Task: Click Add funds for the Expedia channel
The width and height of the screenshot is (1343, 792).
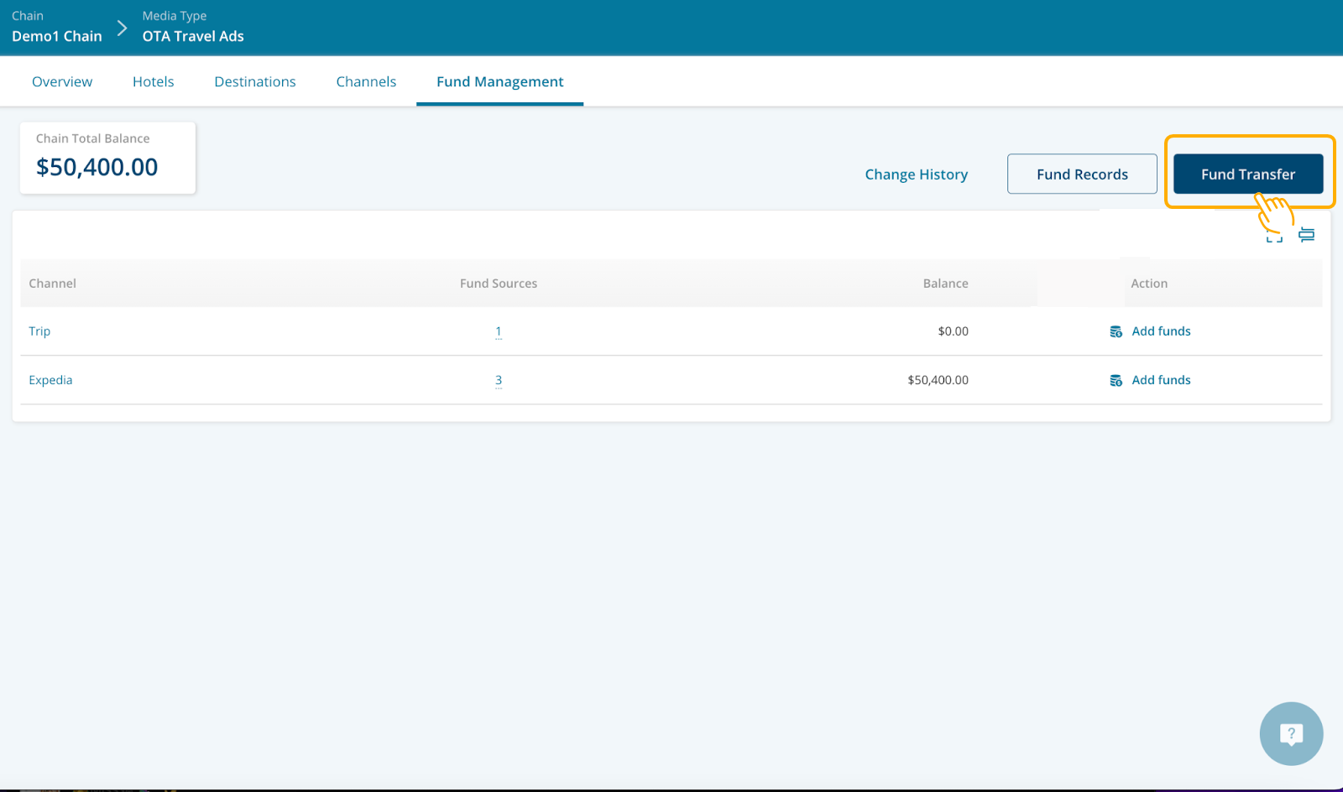Action: [x=1161, y=380]
